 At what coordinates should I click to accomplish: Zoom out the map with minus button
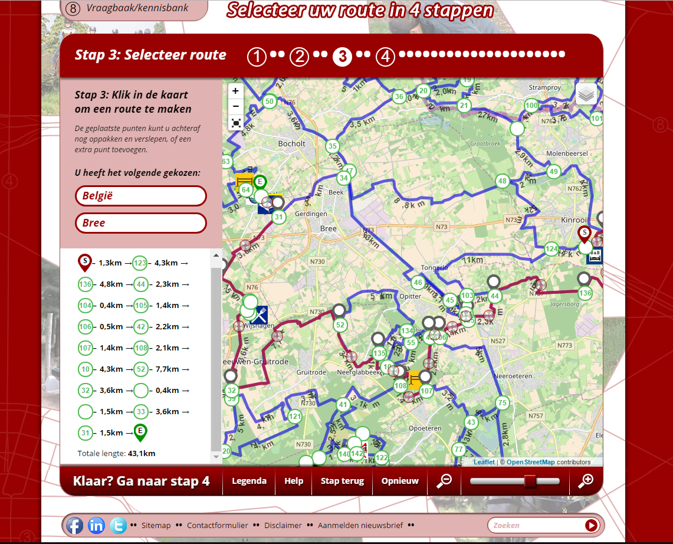coord(235,107)
